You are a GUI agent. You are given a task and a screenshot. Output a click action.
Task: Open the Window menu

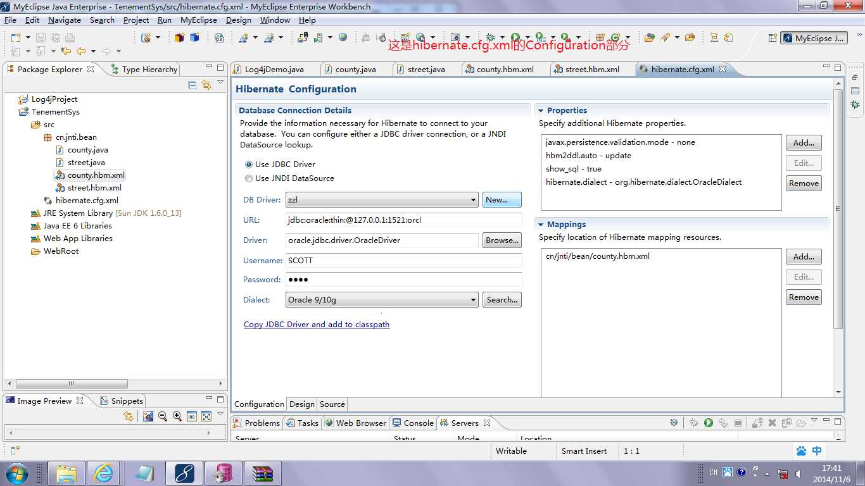click(275, 20)
